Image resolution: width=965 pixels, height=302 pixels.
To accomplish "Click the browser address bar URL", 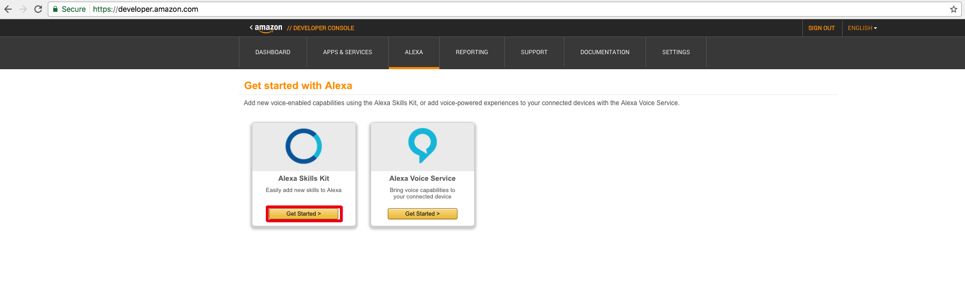I will [x=146, y=9].
